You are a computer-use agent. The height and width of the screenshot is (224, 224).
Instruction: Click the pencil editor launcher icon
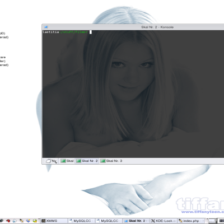coord(21,221)
